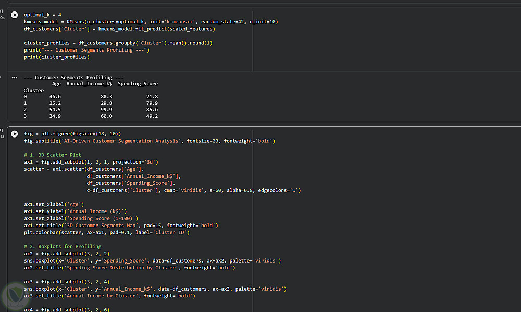Click the scatter = ax1.scatter line
521x312 pixels.
[84, 169]
